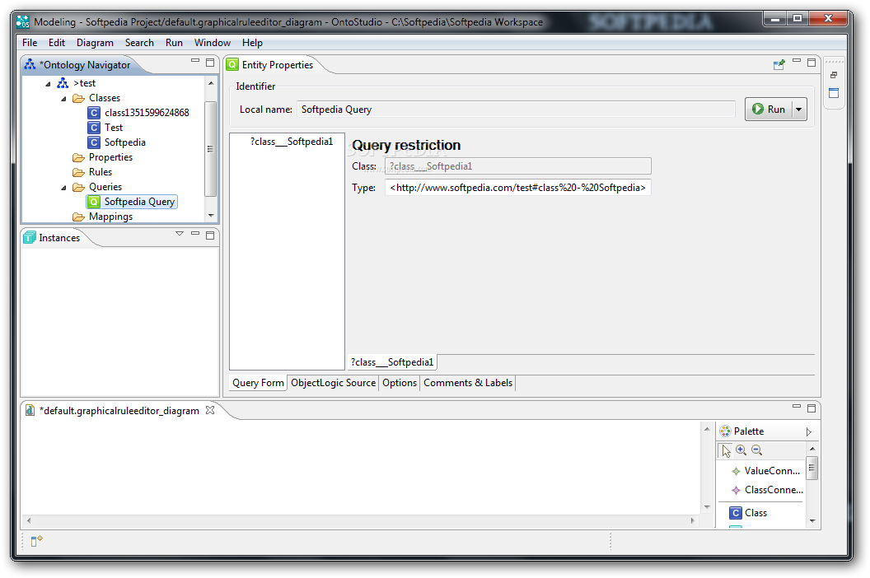Select the ClassConne... palette tool
The width and height of the screenshot is (870, 578).
tap(767, 490)
